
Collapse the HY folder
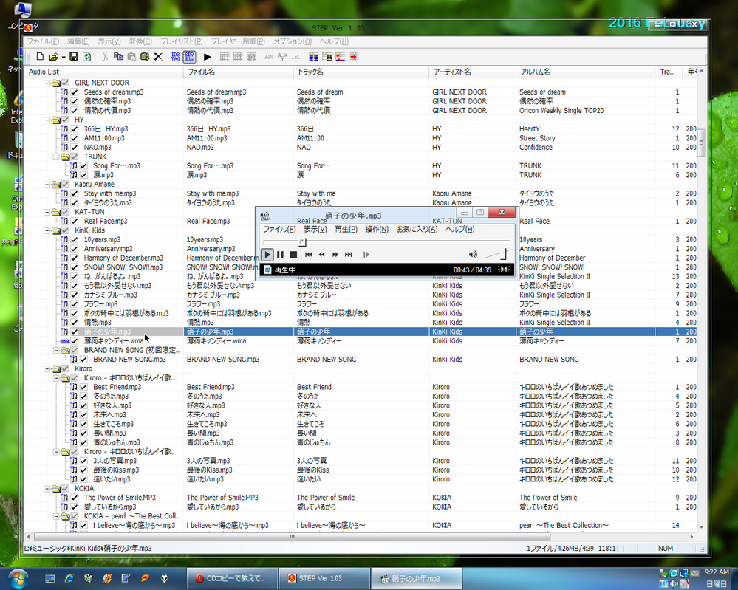point(47,120)
